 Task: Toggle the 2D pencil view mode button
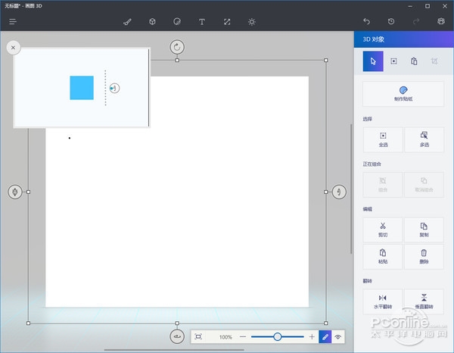pos(325,336)
